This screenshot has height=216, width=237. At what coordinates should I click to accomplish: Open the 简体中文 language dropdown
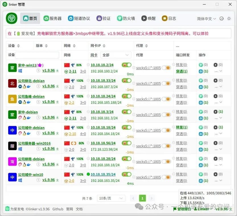point(207,19)
